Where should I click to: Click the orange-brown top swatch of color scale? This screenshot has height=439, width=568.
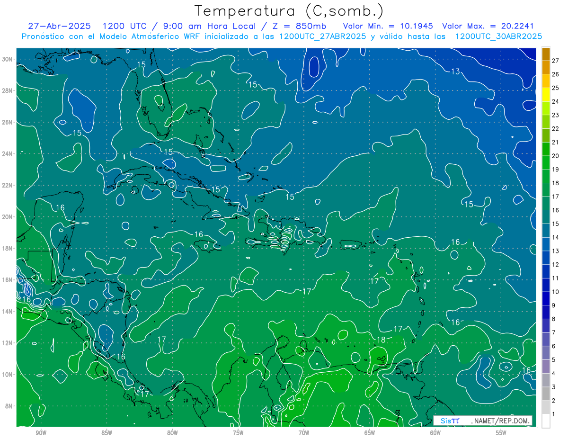coord(546,54)
